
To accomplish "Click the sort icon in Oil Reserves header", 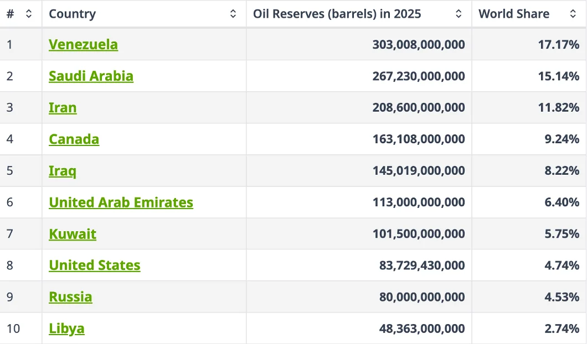I will 459,14.
